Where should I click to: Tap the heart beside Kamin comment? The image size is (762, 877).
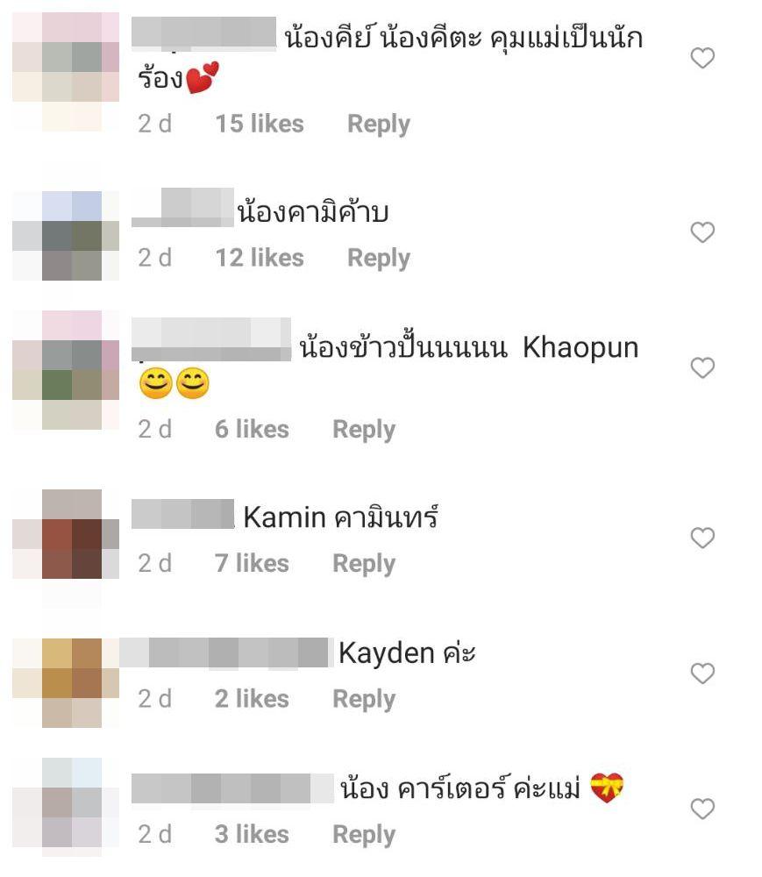[x=702, y=538]
